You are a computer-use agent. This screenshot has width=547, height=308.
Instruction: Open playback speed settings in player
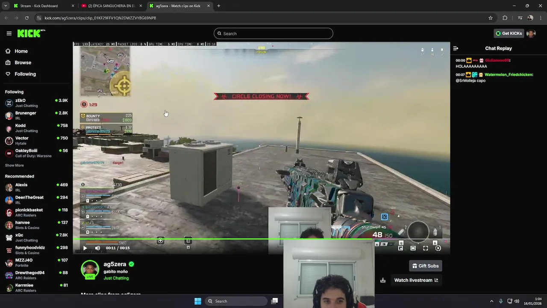(x=438, y=248)
